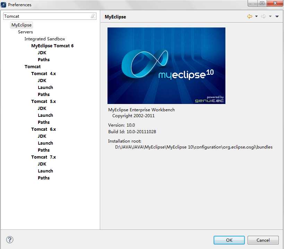Select the Tomcat parent tree node
The height and width of the screenshot is (249, 284).
[33, 67]
